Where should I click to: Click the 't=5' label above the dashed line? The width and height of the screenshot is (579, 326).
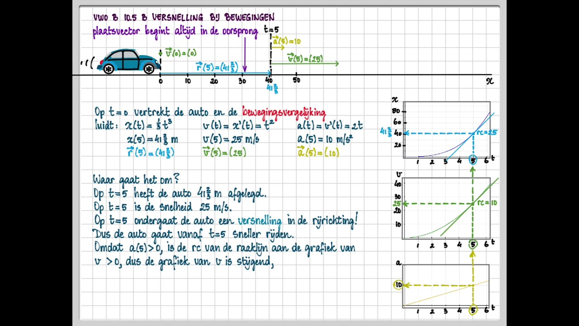point(271,30)
